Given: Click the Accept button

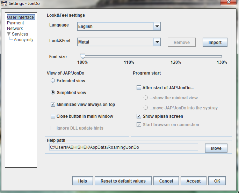Looking at the screenshot, I should (194, 181).
